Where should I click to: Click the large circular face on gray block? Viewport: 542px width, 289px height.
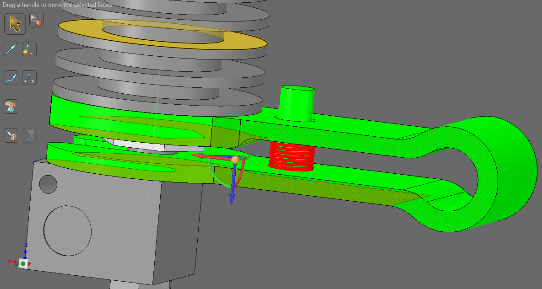[x=67, y=229]
